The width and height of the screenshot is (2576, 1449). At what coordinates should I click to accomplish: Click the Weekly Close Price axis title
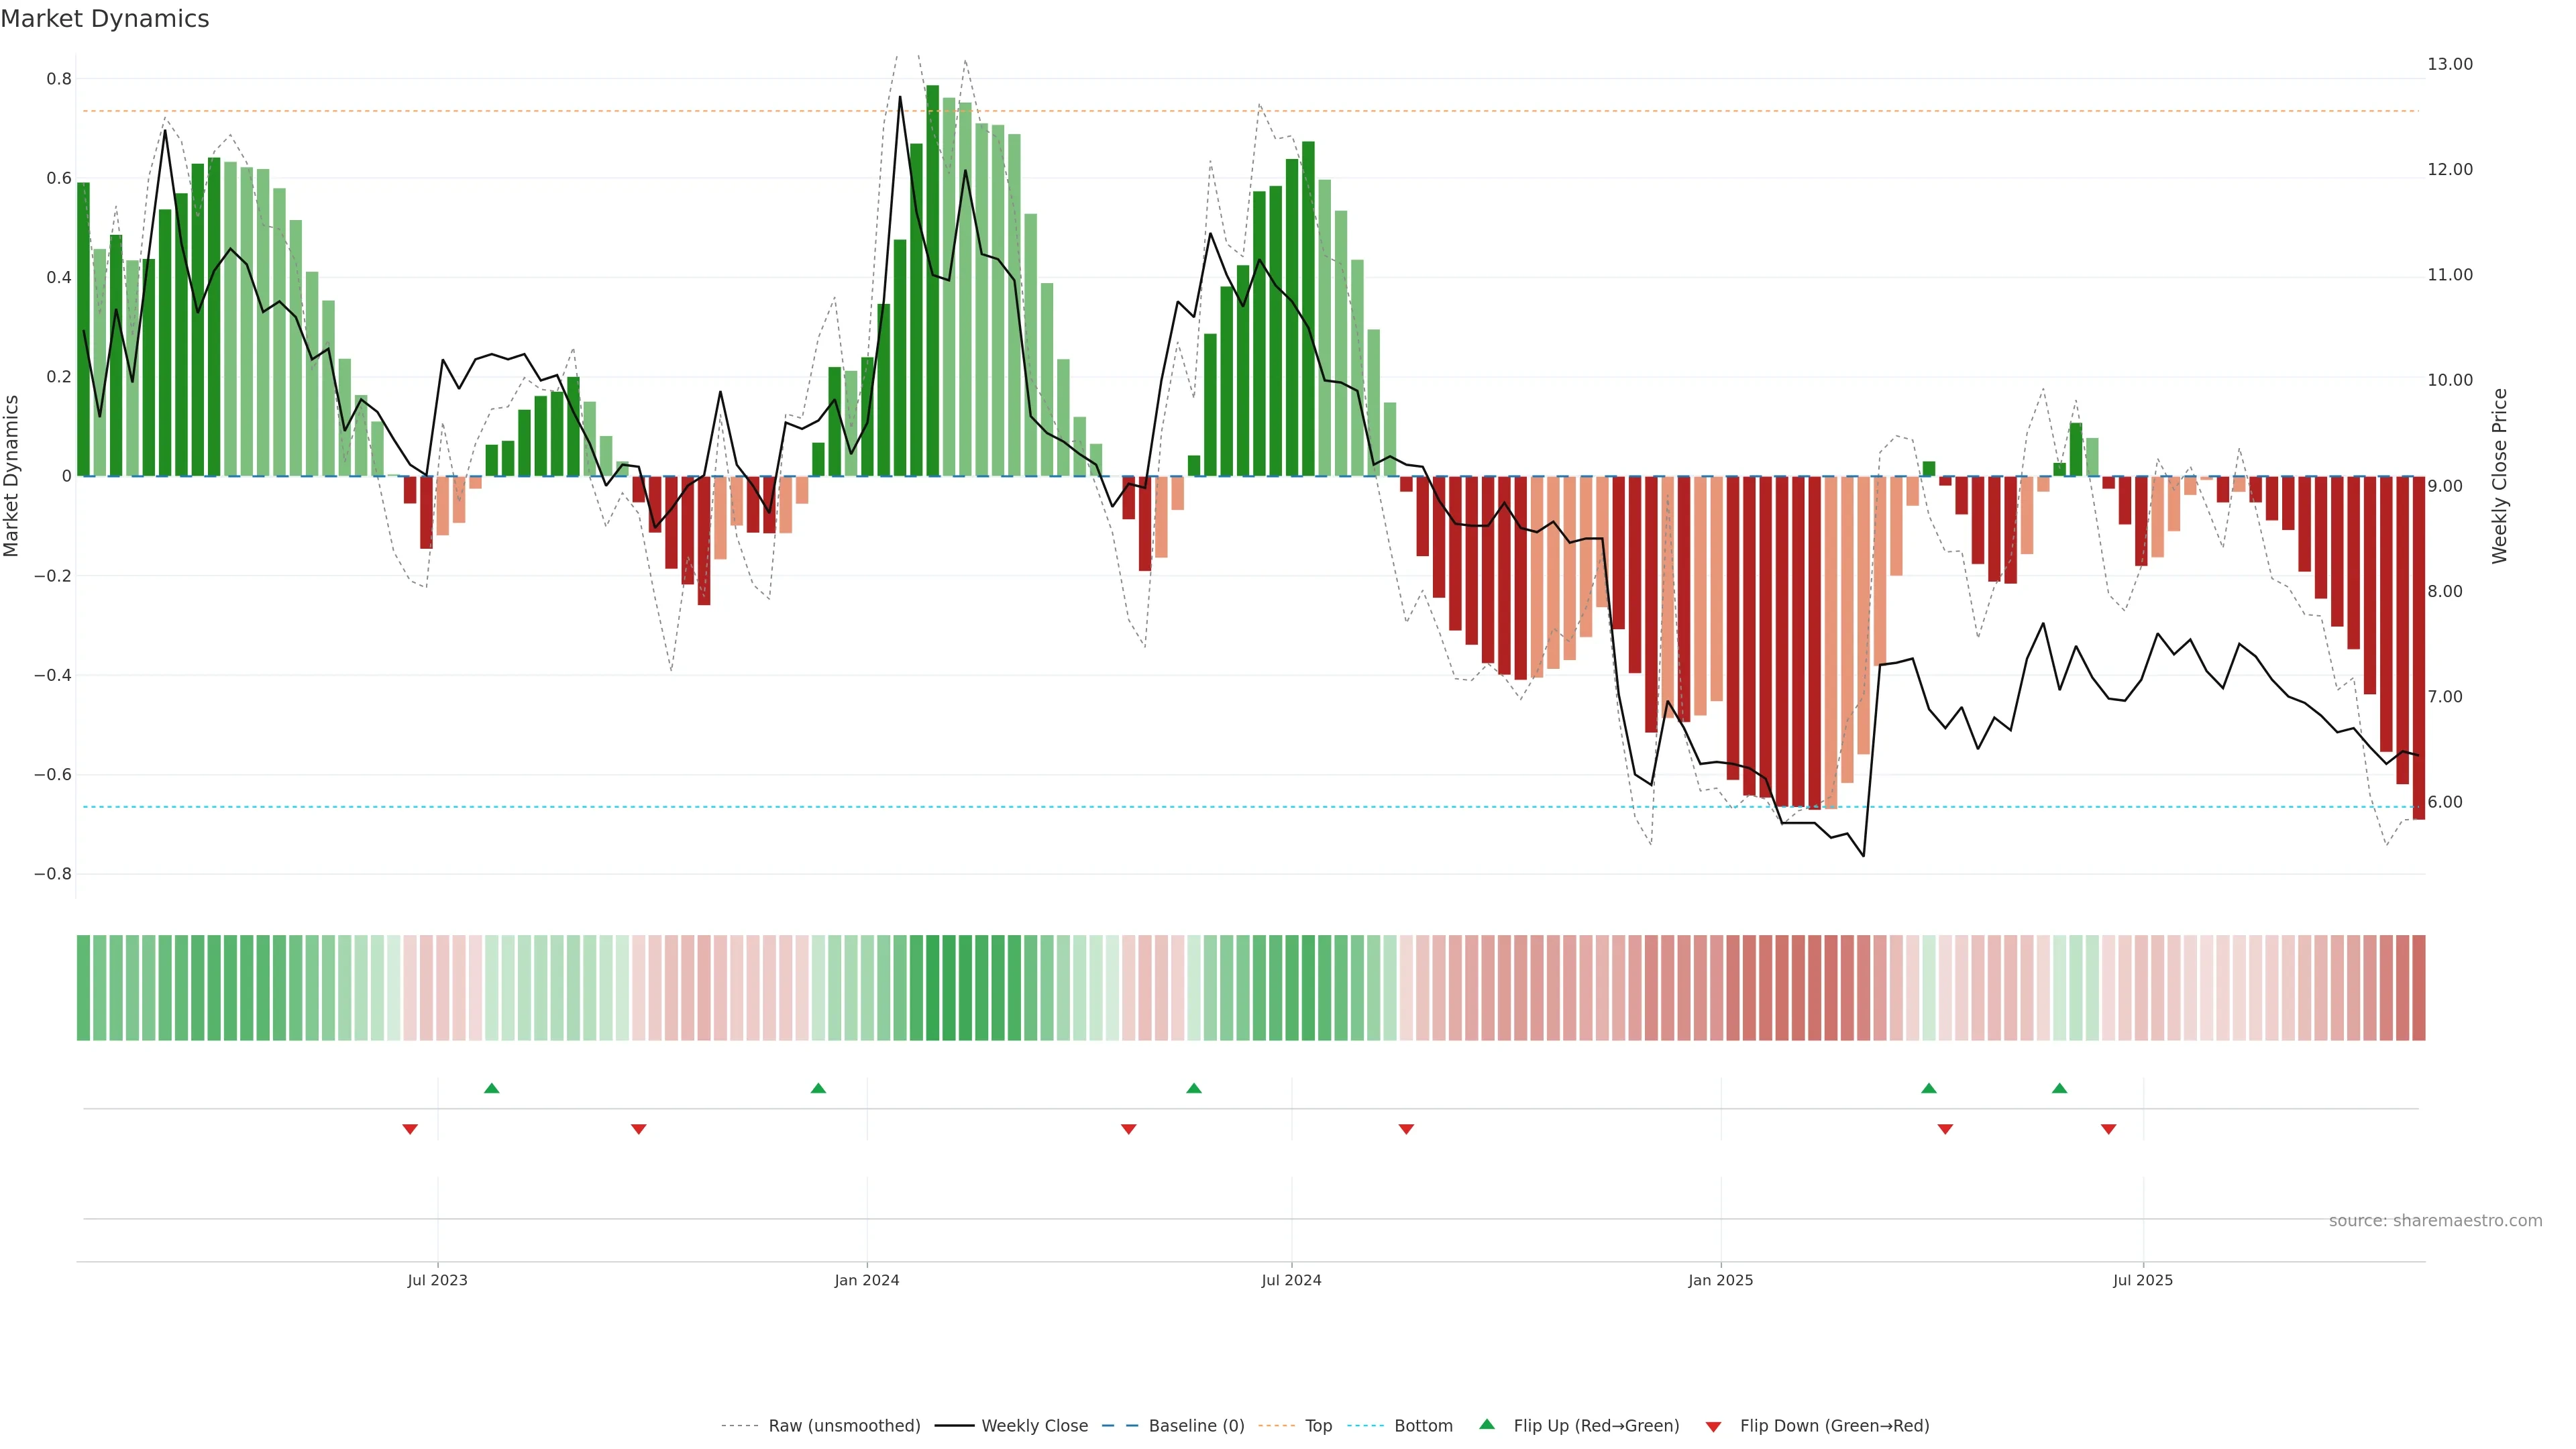coord(2499,476)
